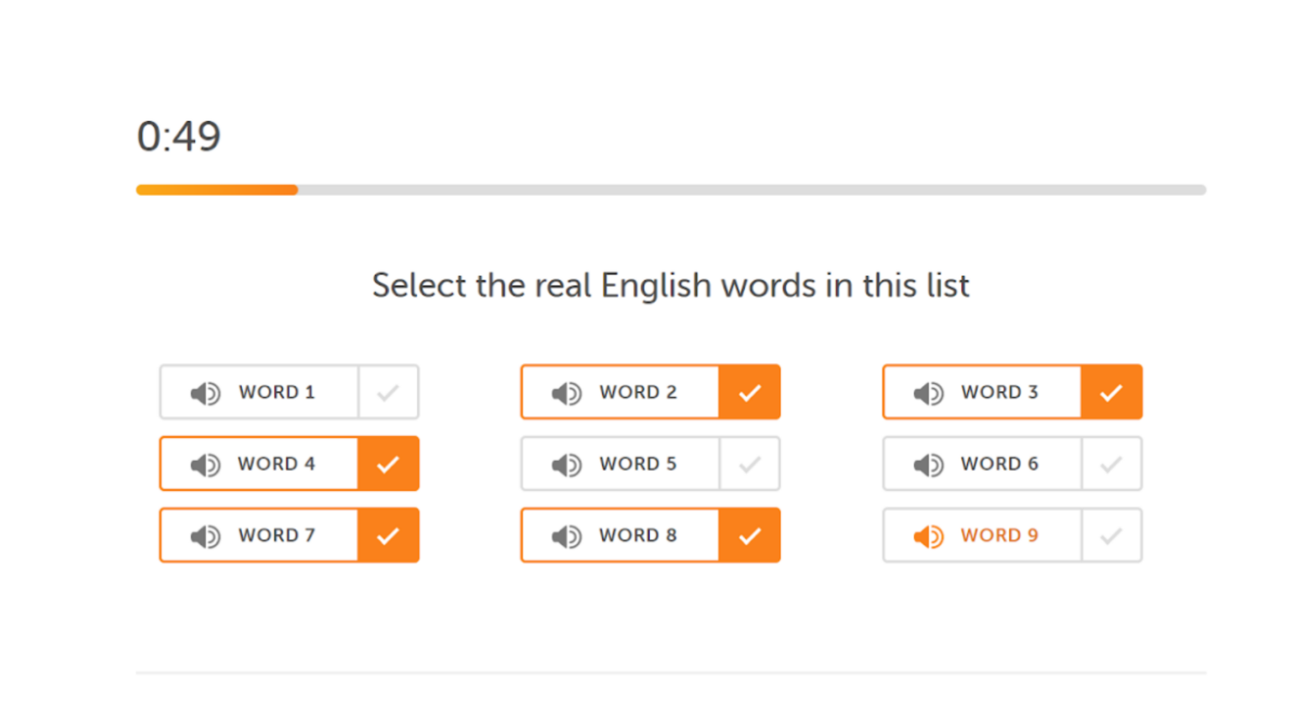Deselect the checkmark on WORD 4
1291x726 pixels.
click(388, 464)
